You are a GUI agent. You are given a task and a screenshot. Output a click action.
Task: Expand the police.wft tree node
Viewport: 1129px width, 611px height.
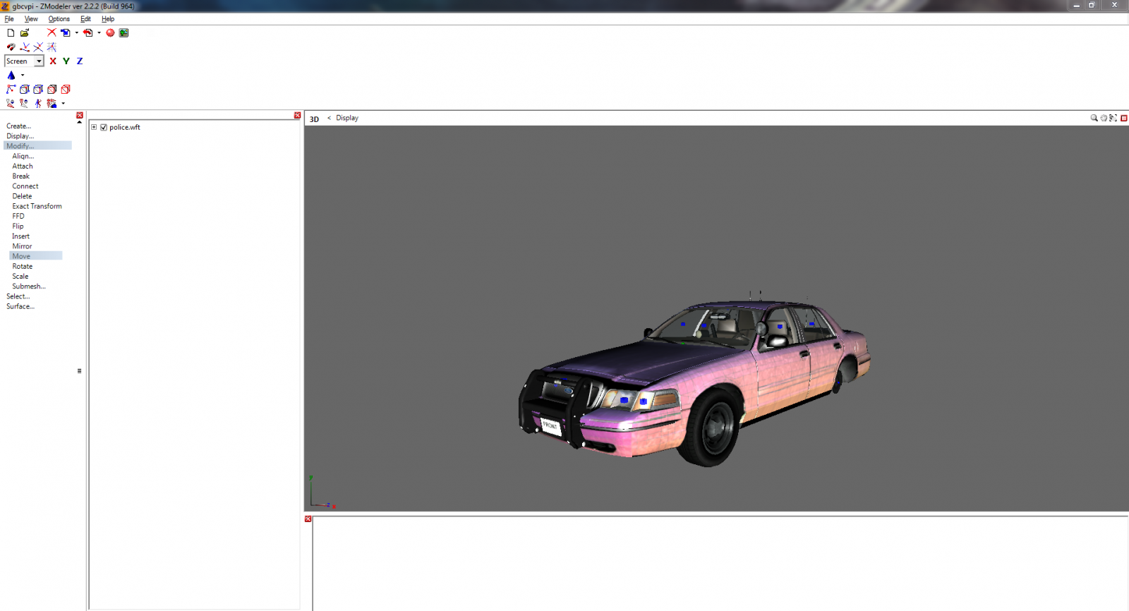pyautogui.click(x=94, y=128)
